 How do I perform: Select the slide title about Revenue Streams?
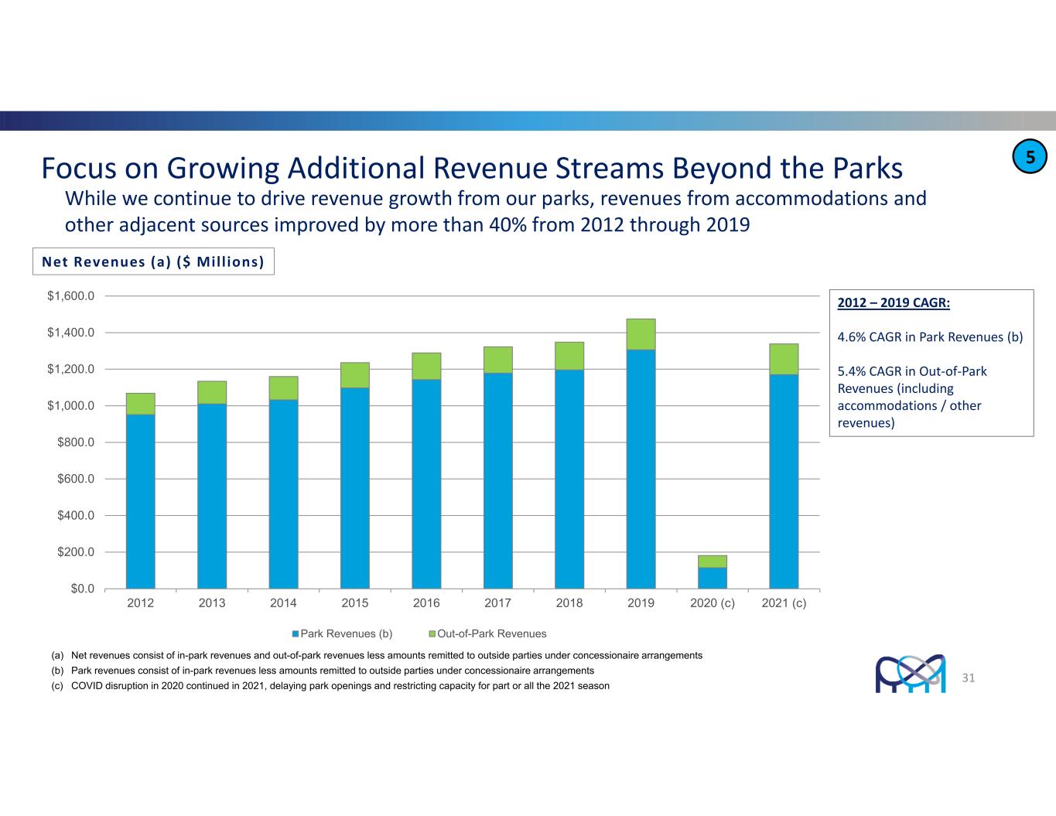[472, 168]
